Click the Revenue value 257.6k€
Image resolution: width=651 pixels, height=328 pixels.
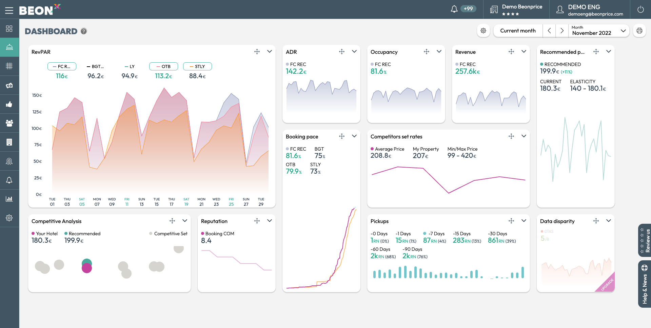pos(468,71)
